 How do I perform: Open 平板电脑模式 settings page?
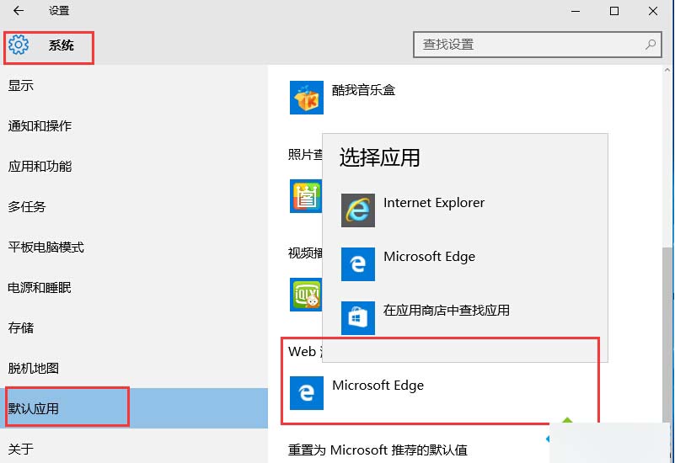tap(133, 247)
